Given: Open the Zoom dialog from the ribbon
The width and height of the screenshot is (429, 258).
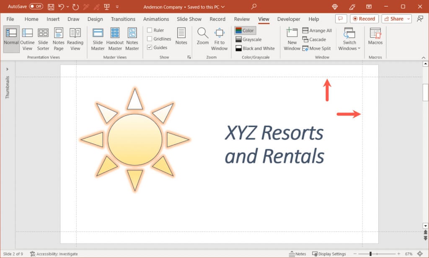Looking at the screenshot, I should pos(203,36).
